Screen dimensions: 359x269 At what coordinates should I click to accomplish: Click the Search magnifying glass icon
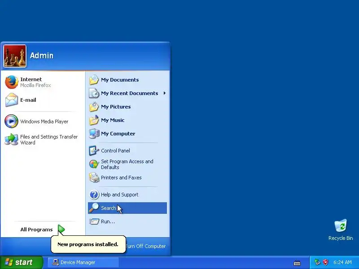(94, 208)
